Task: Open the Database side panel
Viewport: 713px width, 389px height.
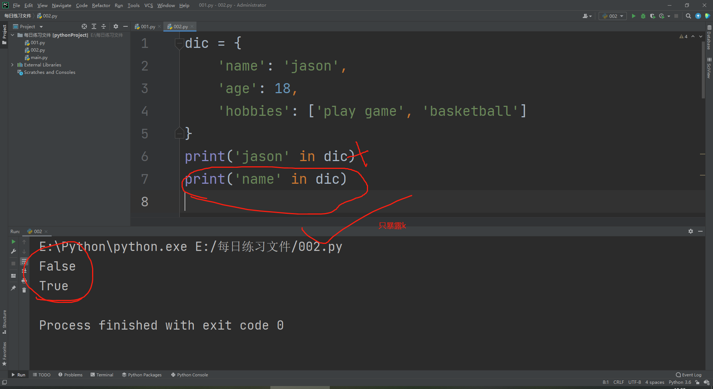Action: point(709,37)
